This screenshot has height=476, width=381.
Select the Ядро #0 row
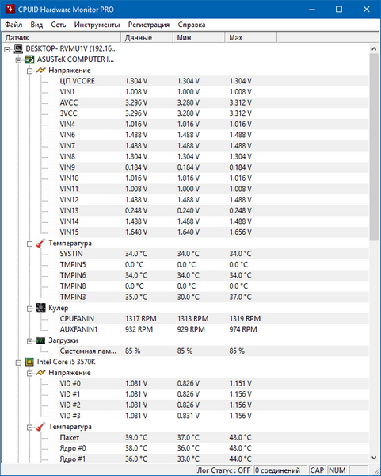point(213,448)
